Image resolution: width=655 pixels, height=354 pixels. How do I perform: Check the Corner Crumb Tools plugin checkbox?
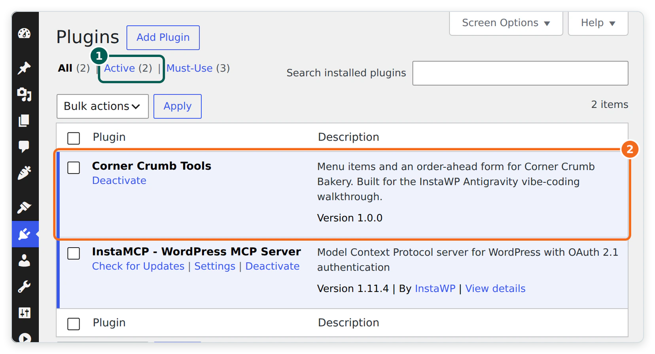[74, 168]
